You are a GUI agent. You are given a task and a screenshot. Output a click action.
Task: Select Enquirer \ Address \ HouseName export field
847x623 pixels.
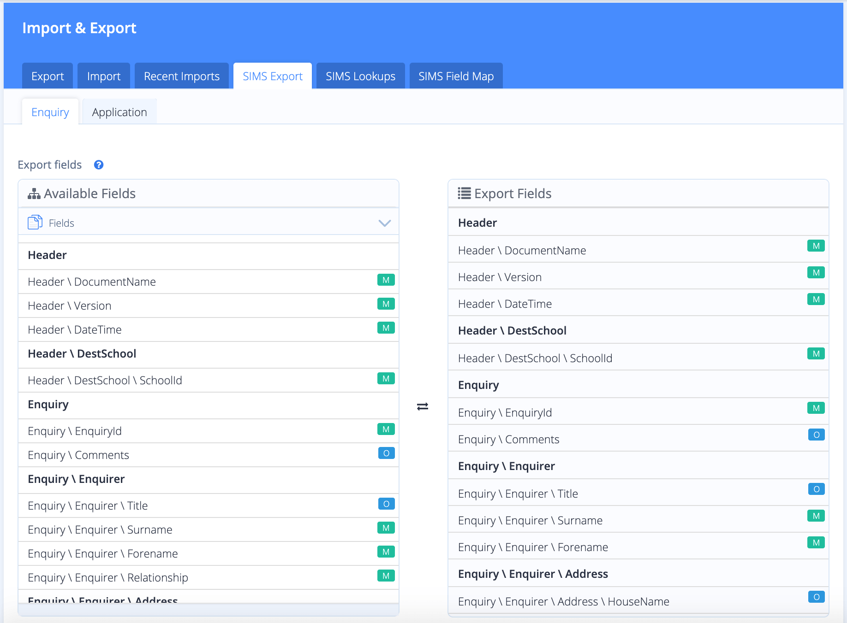click(x=563, y=601)
